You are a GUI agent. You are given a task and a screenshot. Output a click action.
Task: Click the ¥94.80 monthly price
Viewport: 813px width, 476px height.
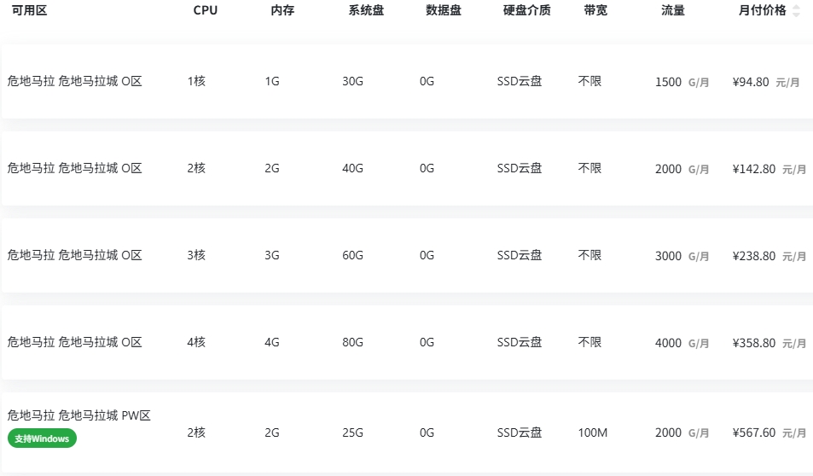pyautogui.click(x=751, y=82)
